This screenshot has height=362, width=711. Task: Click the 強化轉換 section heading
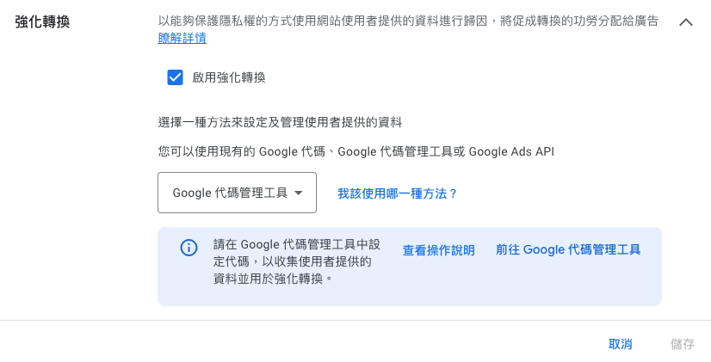[x=42, y=21]
